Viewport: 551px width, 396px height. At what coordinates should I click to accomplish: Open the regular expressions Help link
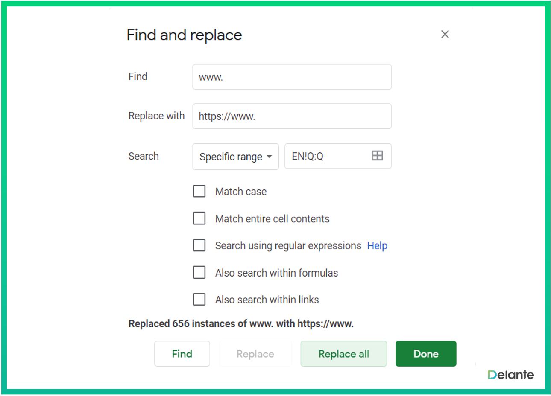click(377, 246)
